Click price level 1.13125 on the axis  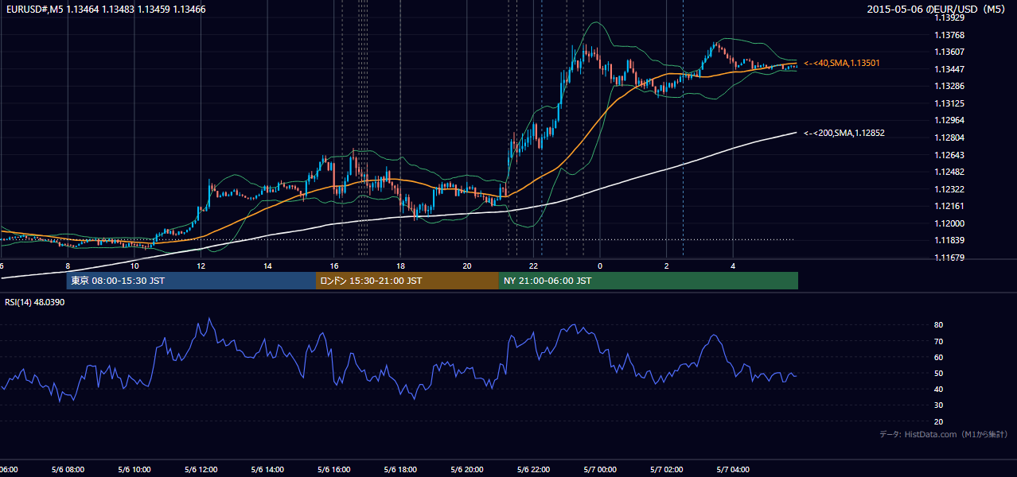click(949, 103)
